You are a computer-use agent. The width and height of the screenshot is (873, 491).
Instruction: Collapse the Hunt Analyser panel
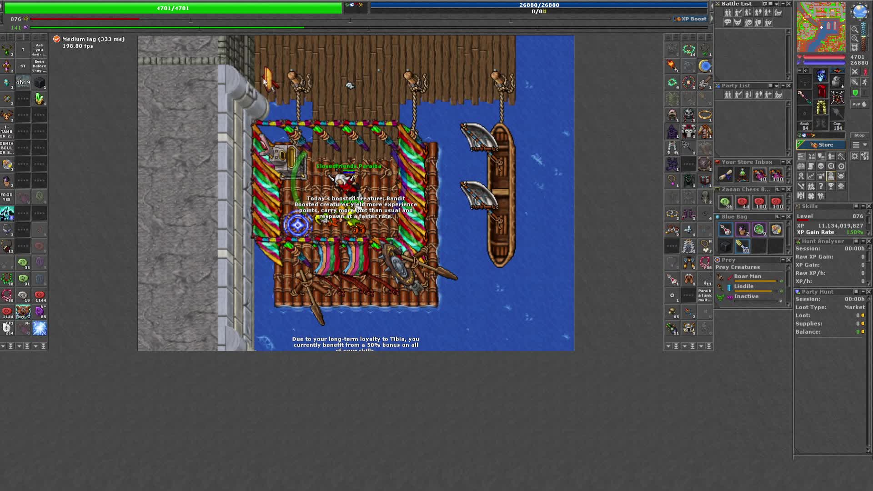pos(863,241)
